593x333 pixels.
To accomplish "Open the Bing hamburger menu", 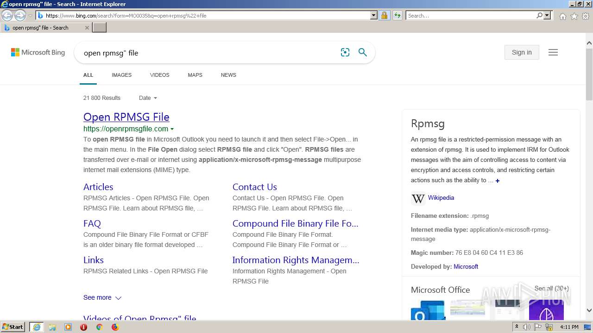I will 553,52.
